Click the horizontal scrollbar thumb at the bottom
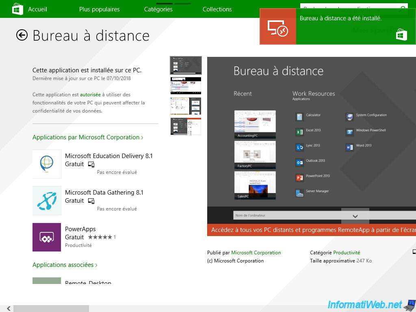This screenshot has width=416, height=312. click(x=51, y=308)
